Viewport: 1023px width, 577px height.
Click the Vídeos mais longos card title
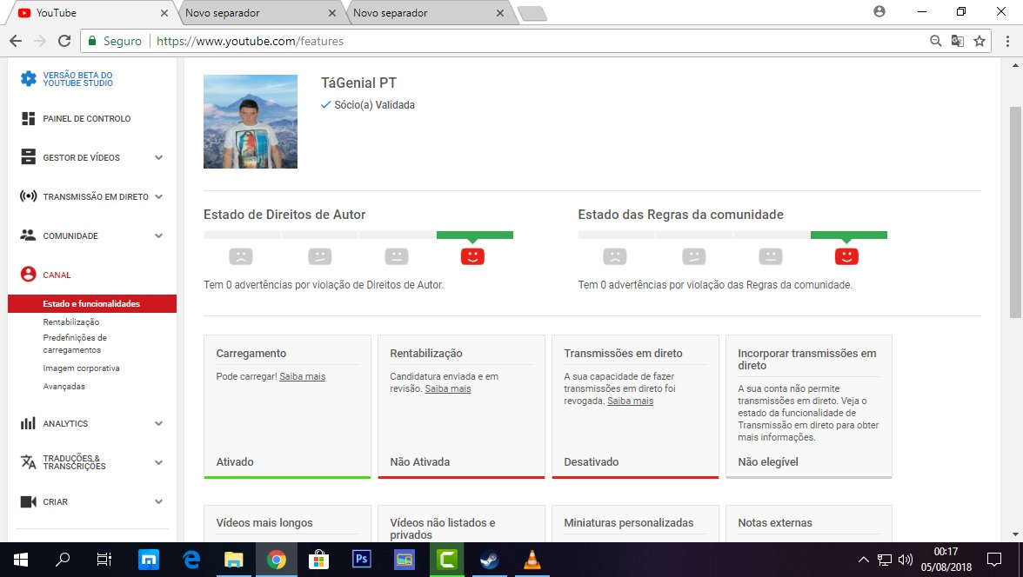click(x=264, y=523)
